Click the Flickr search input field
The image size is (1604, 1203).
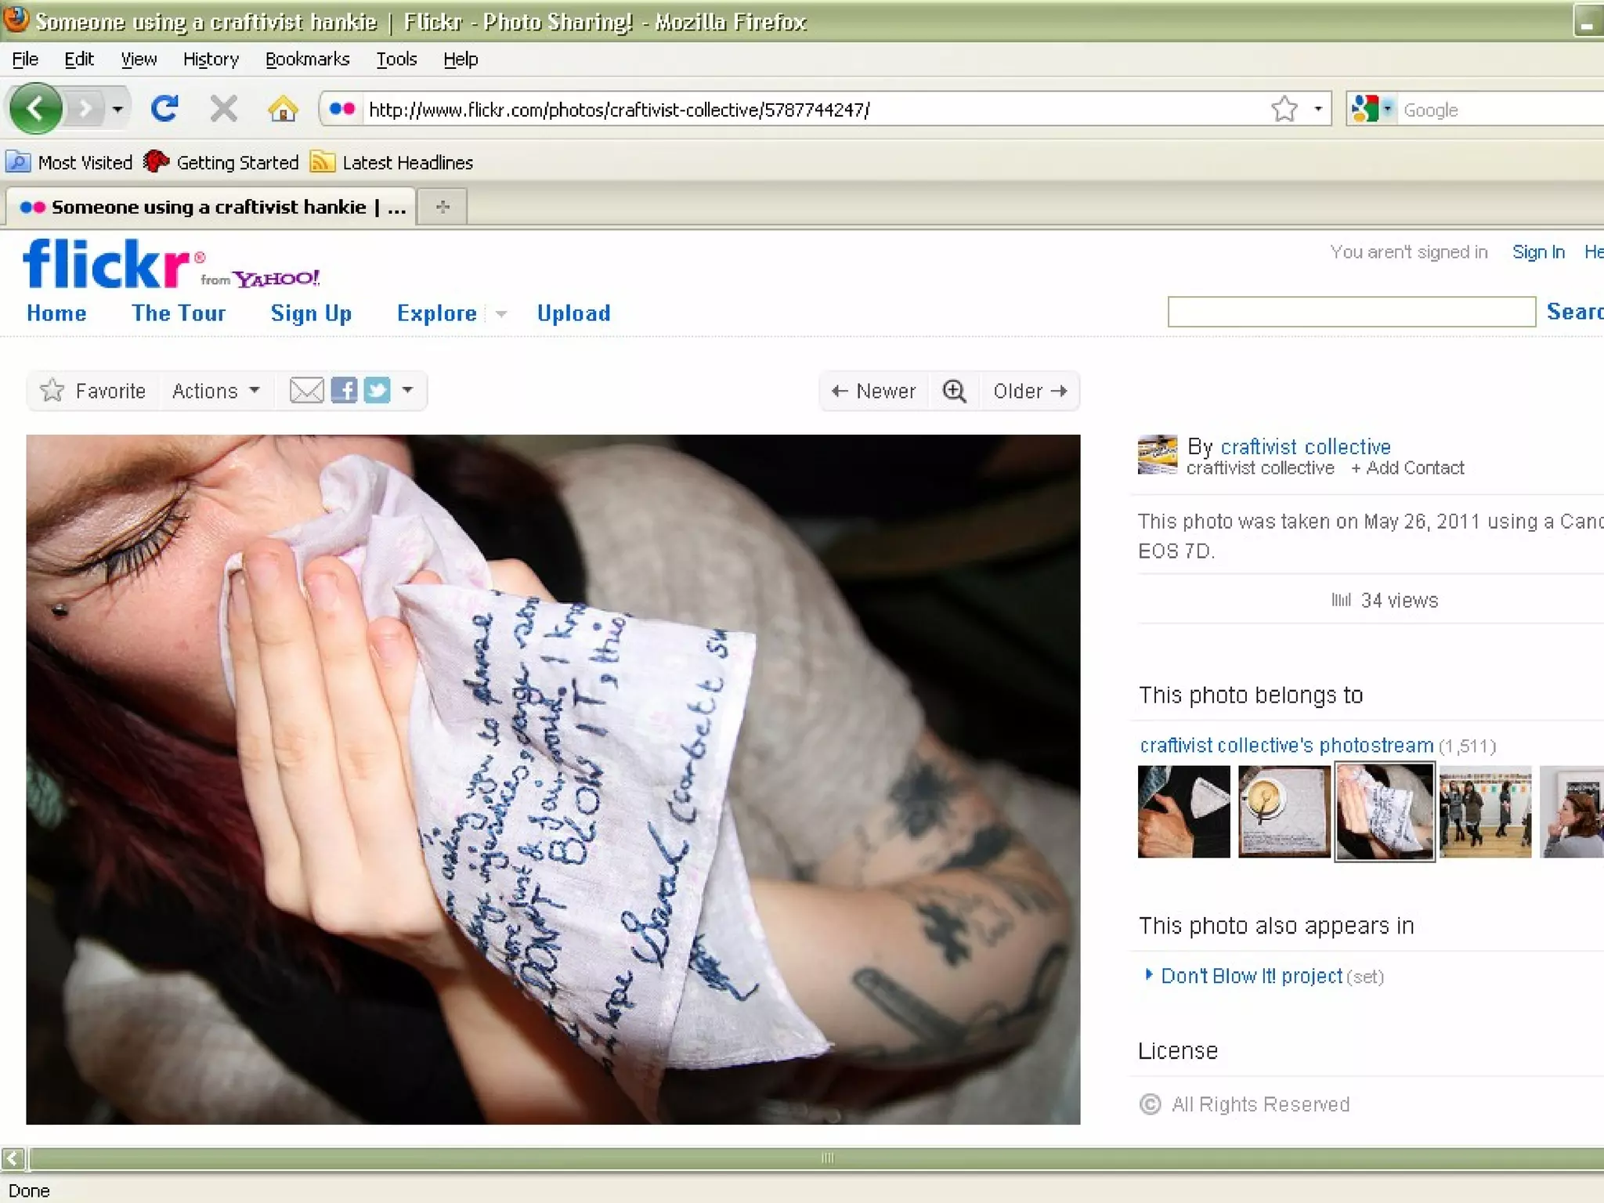click(1351, 312)
